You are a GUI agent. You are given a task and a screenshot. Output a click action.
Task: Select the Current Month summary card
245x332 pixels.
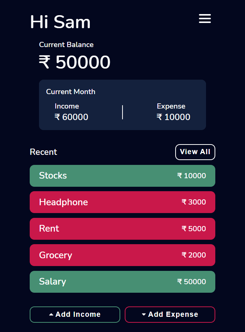click(122, 105)
